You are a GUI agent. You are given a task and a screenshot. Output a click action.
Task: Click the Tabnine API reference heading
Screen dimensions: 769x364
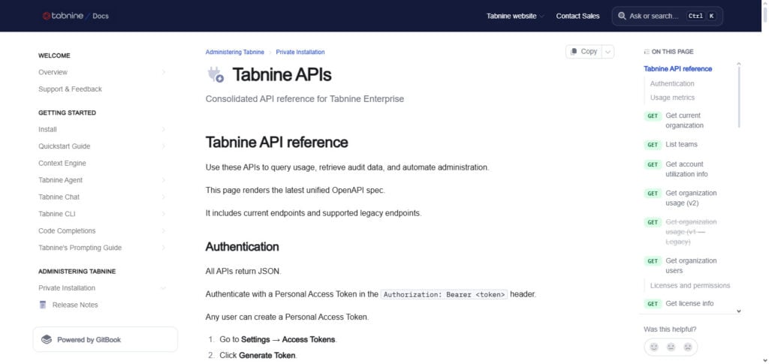(276, 143)
